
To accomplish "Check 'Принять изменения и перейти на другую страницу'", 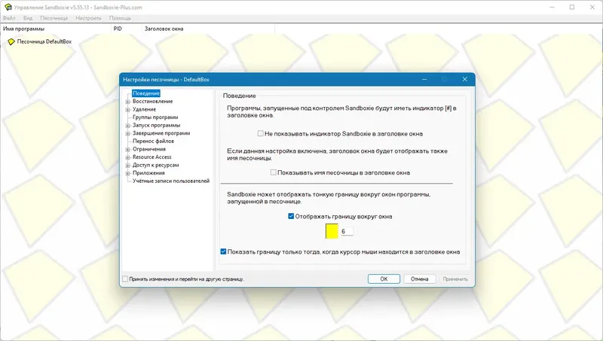I will (x=125, y=279).
